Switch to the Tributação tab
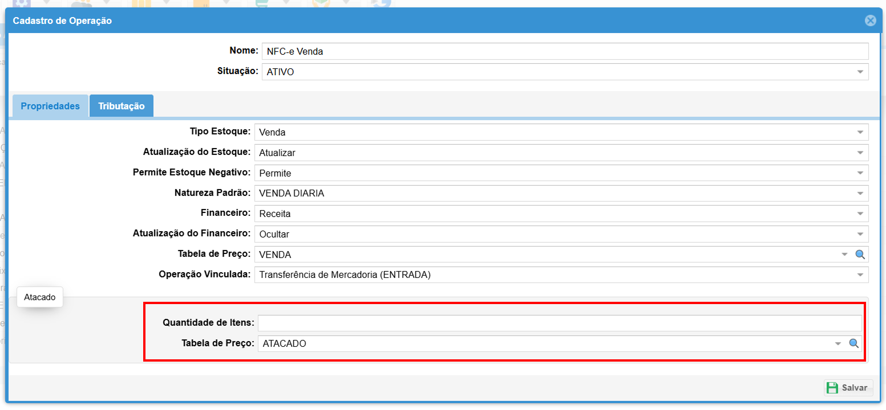 121,106
